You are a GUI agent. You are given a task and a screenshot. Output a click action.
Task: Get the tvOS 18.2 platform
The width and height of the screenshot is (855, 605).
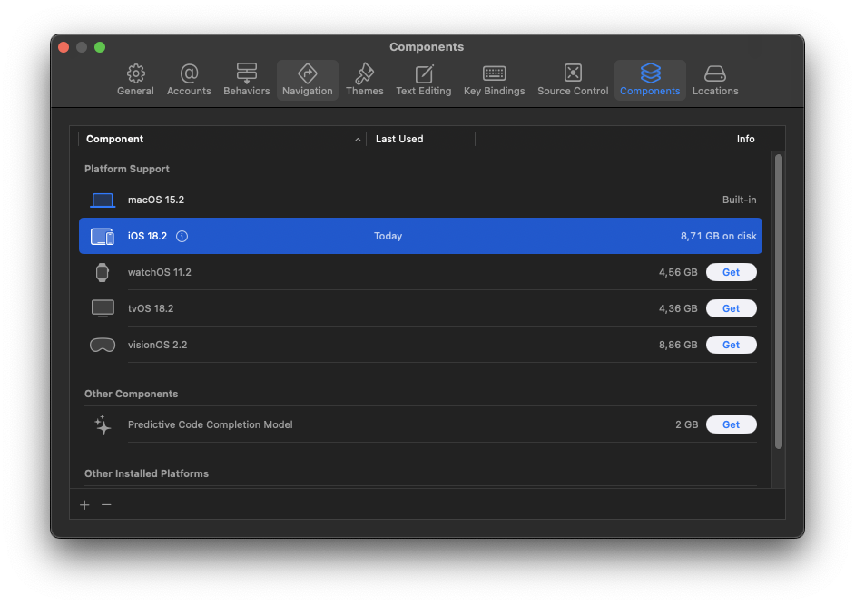click(732, 308)
